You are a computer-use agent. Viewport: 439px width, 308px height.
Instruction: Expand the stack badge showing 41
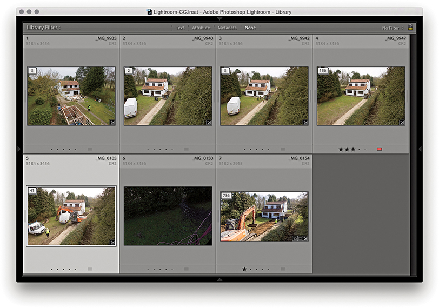32,191
